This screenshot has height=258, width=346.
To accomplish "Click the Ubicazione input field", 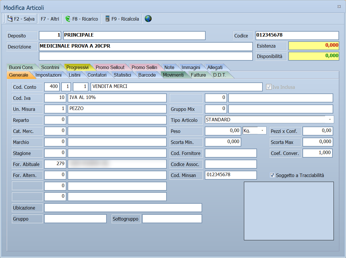I will click(x=123, y=208).
